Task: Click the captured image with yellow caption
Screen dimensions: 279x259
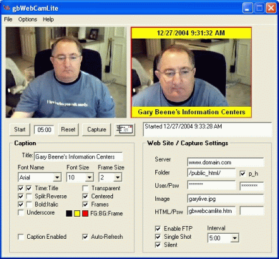Action: point(191,72)
